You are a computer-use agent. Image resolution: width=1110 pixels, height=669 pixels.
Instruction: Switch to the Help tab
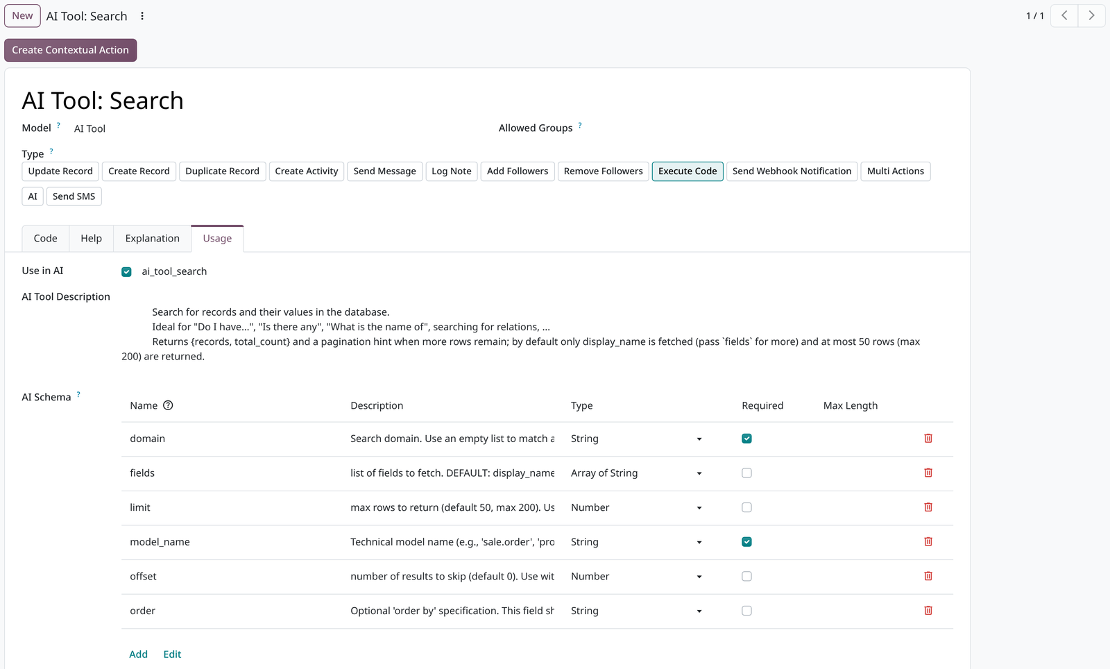tap(91, 238)
